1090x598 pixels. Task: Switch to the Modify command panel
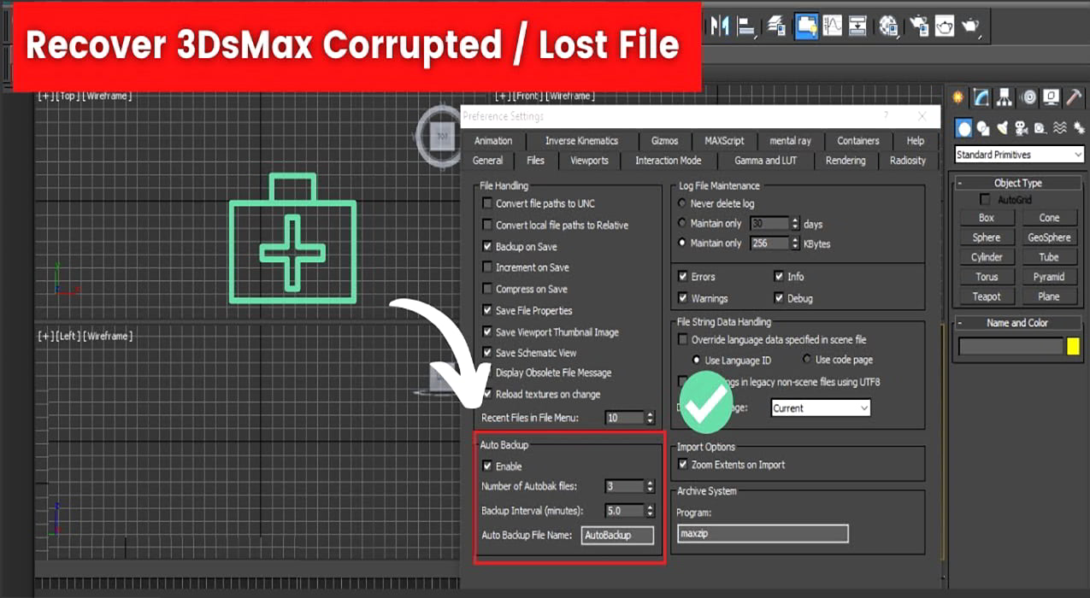(981, 97)
